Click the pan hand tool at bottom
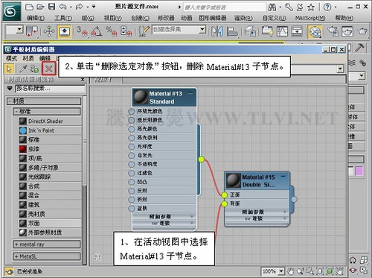Screen dimensions: 372x278 pyautogui.click(x=290, y=271)
